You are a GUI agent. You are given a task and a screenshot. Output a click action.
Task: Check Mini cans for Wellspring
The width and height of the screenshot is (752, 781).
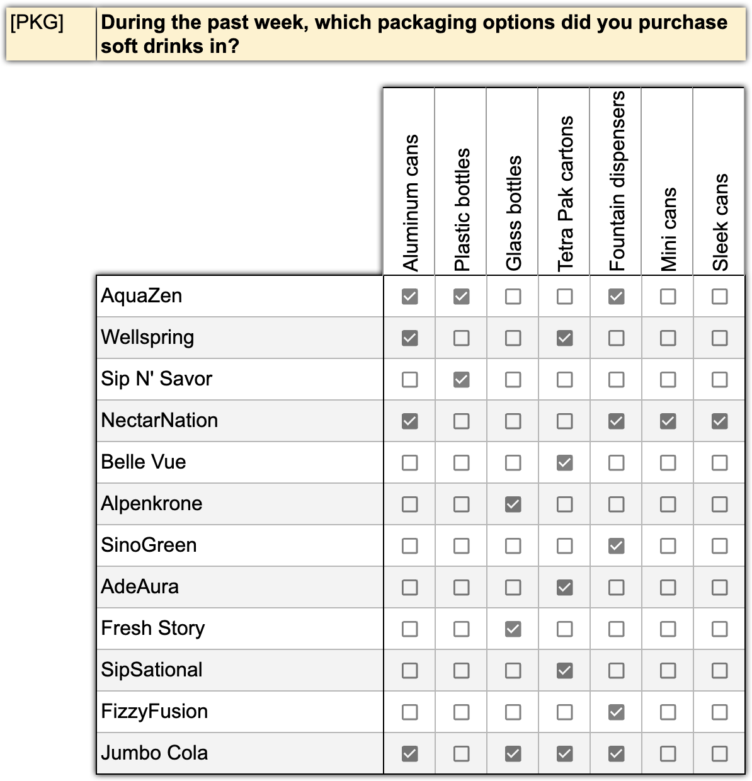[668, 338]
